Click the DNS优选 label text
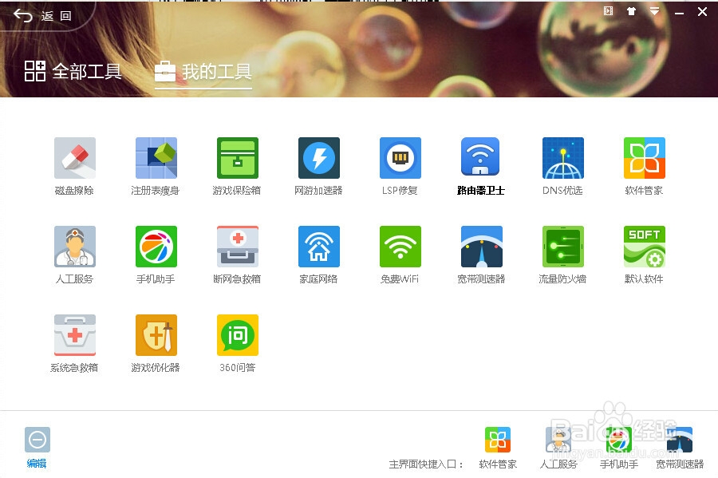 pos(562,191)
